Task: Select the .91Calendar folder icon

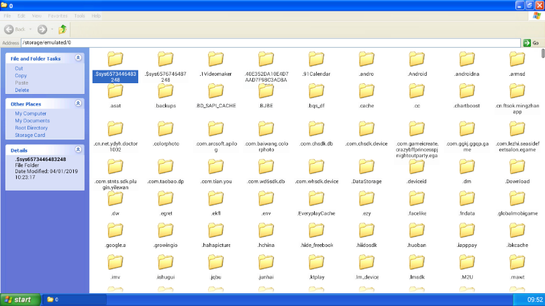Action: (316, 60)
